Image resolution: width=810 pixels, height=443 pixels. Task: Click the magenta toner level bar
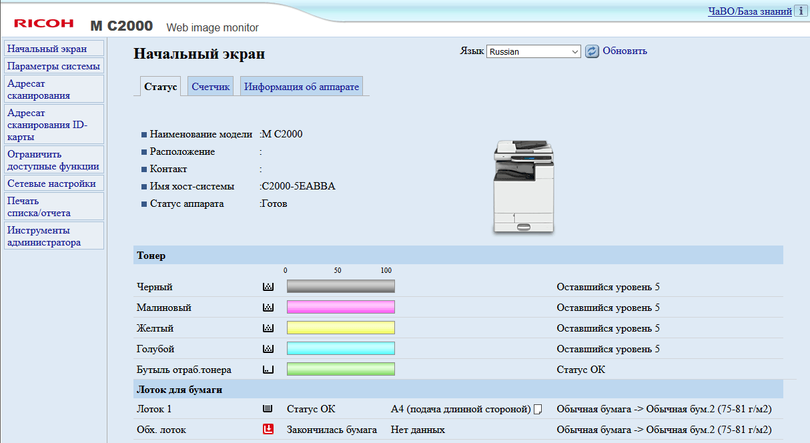341,308
